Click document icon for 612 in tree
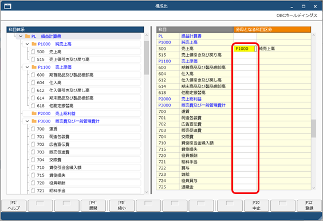The height and width of the screenshot is (221, 323). pos(33,90)
